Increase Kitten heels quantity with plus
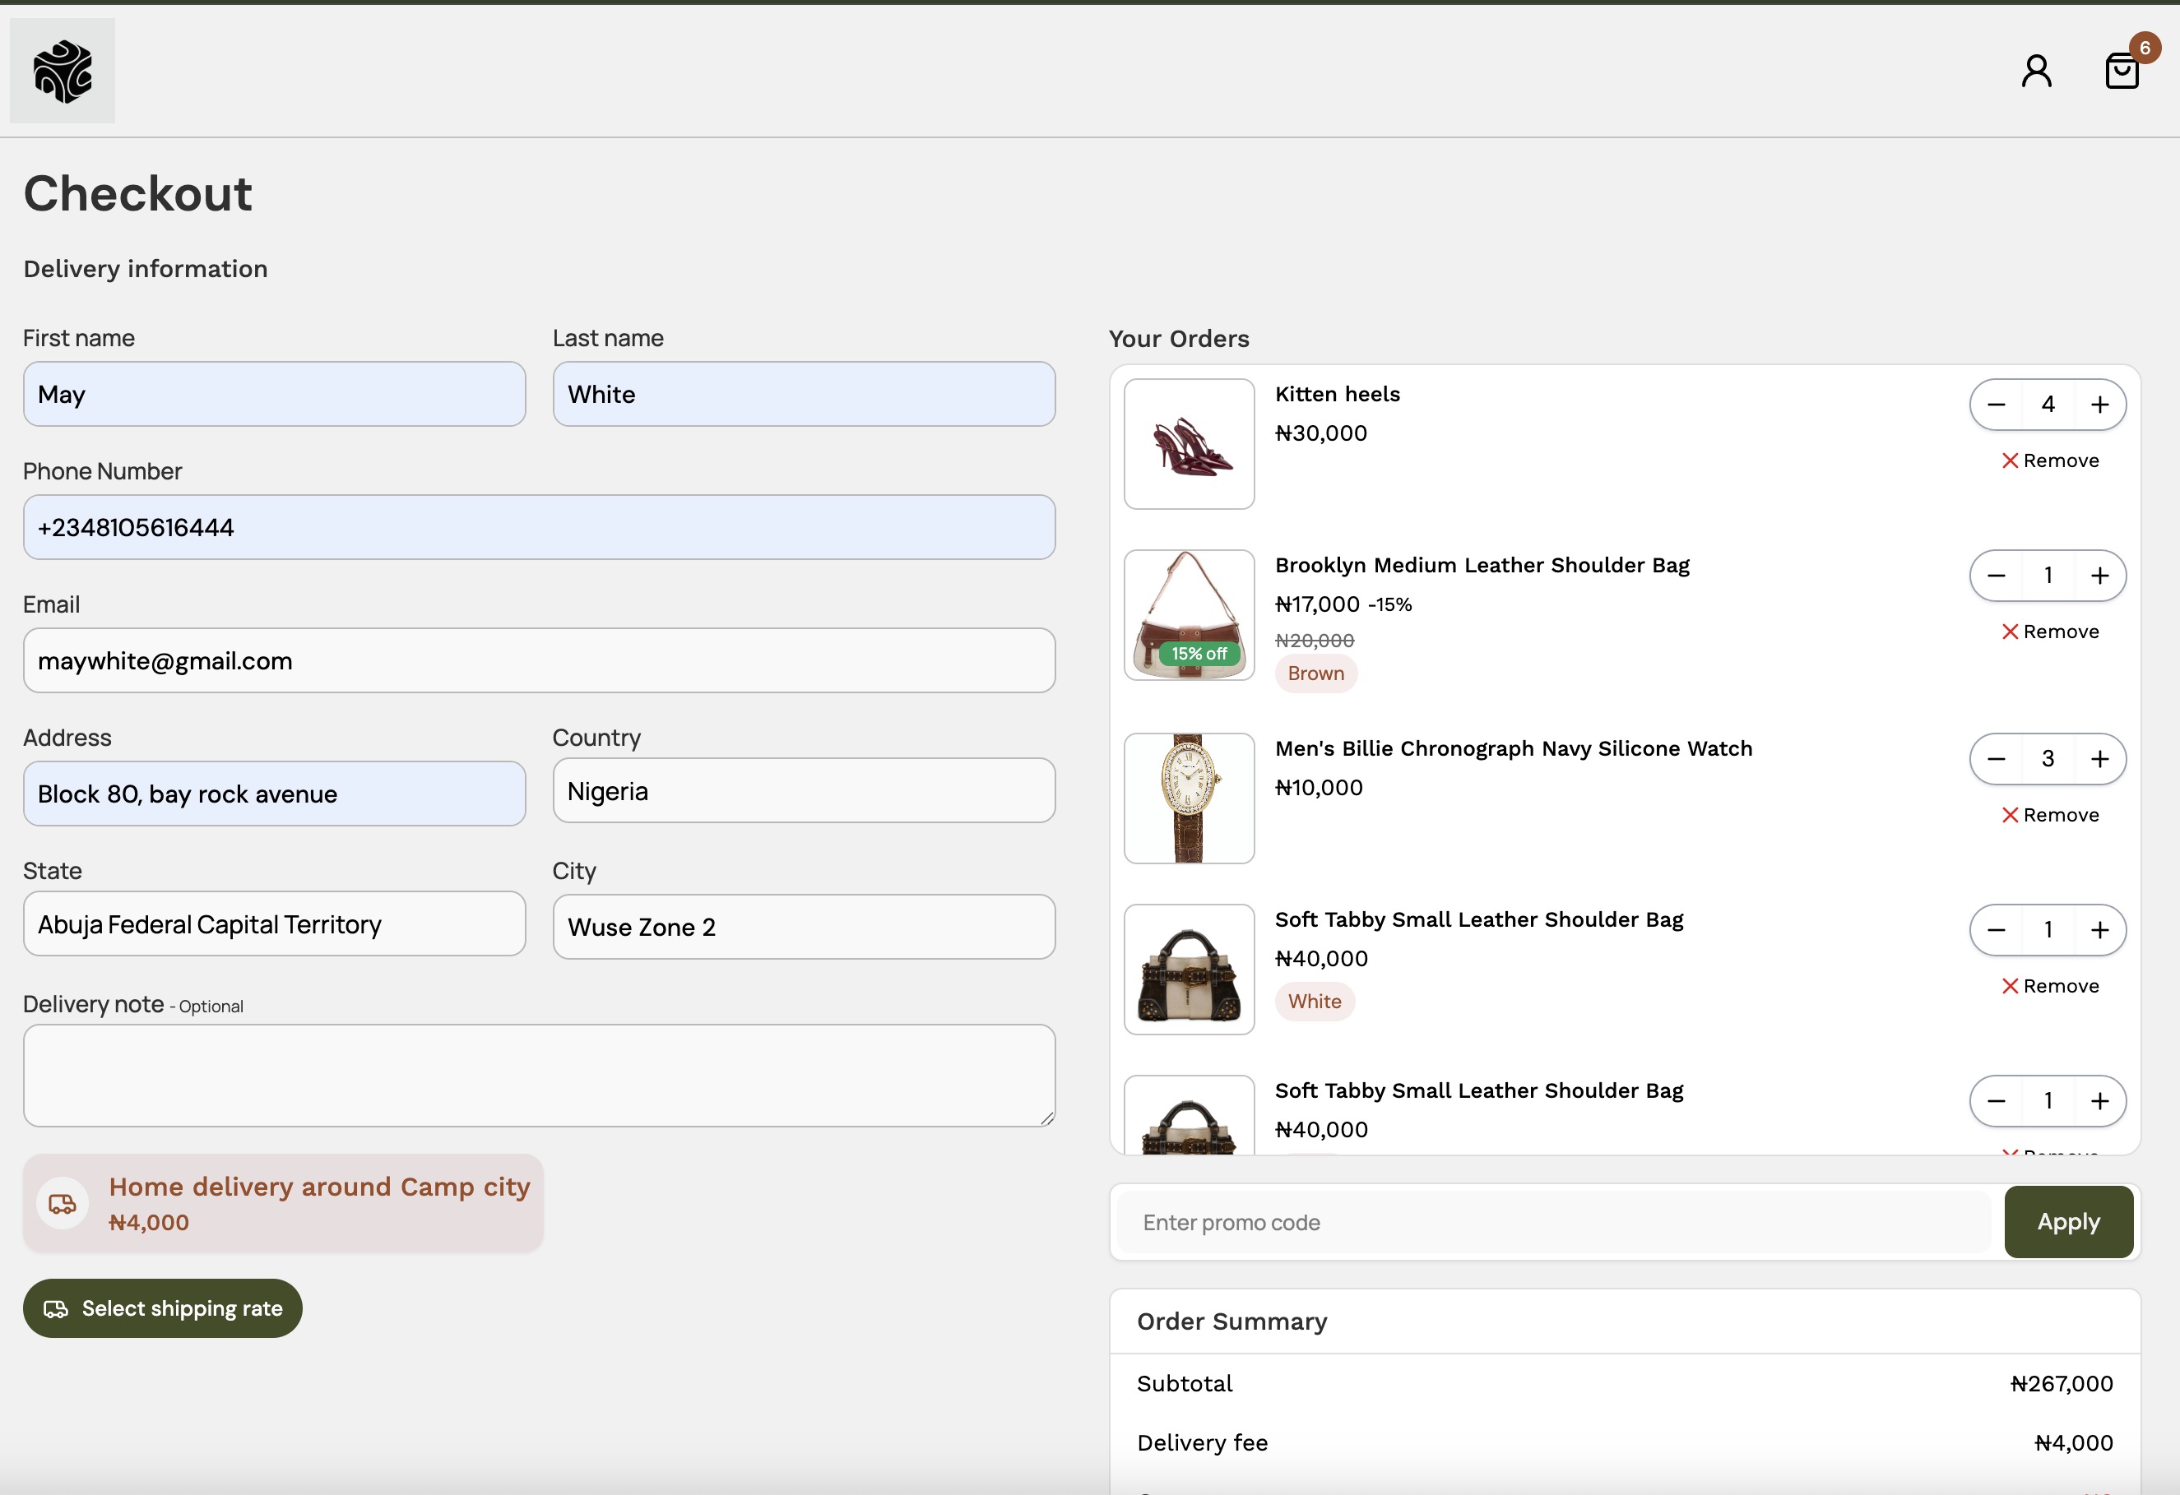Image resolution: width=2180 pixels, height=1495 pixels. click(2099, 405)
